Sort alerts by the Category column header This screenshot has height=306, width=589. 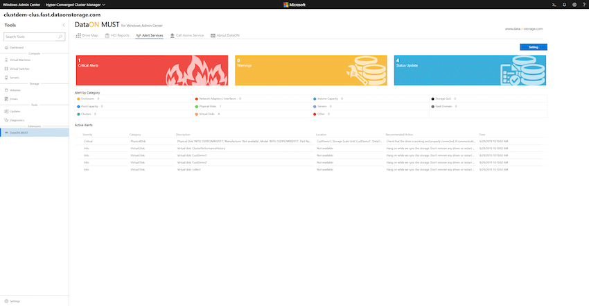pyautogui.click(x=135, y=134)
